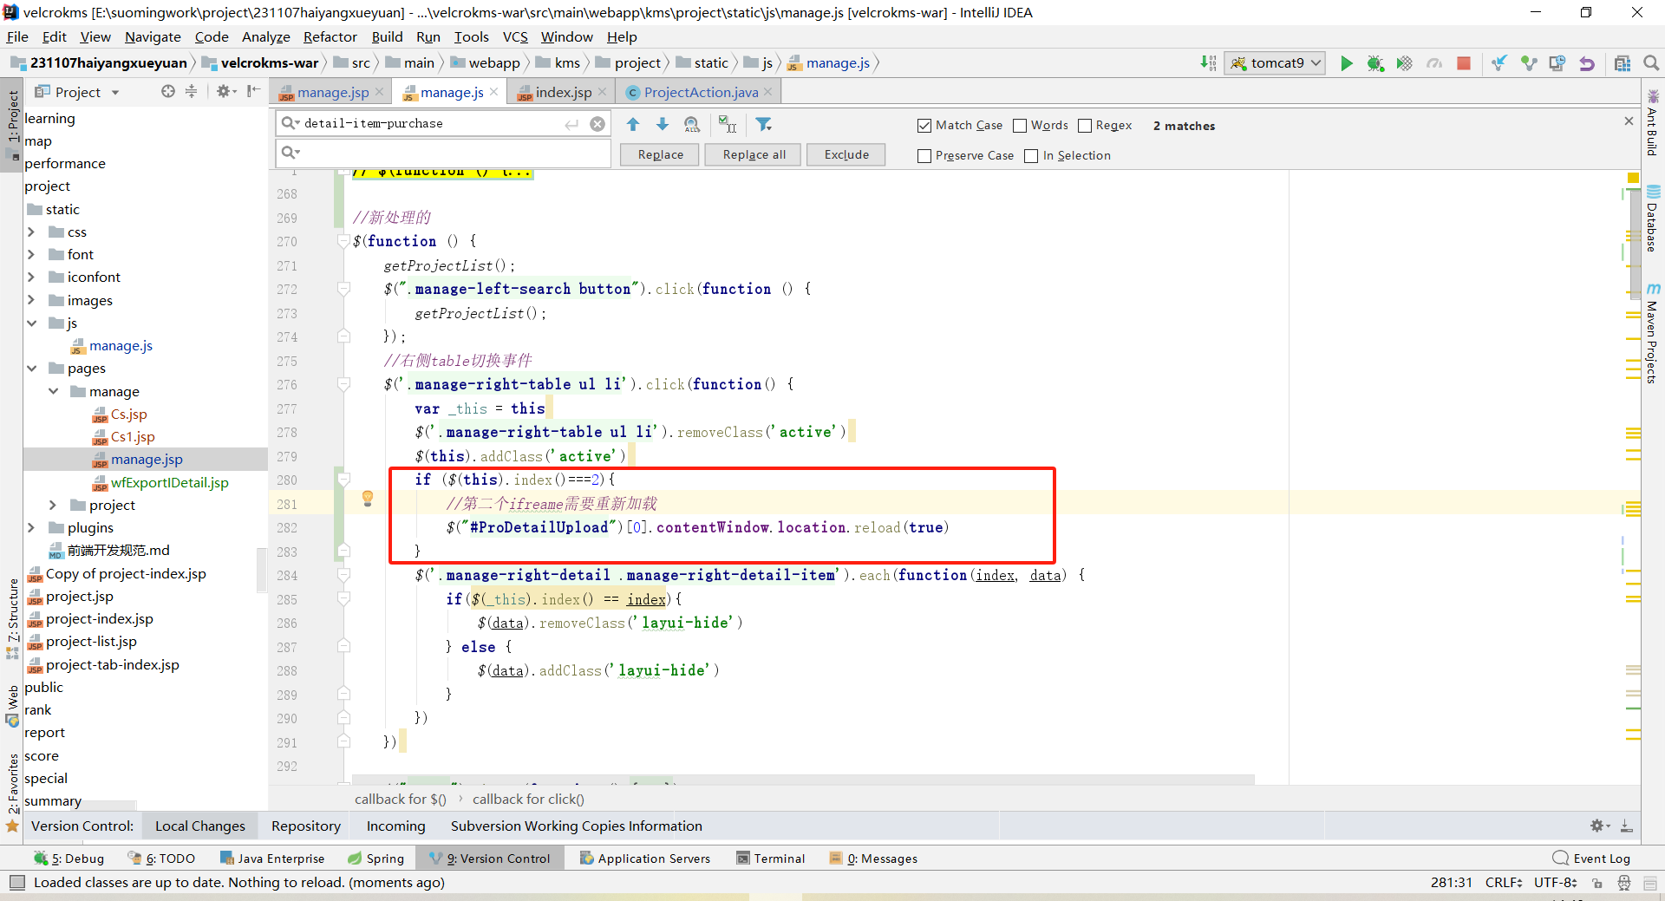Clear the find field text with X icon
This screenshot has height=901, width=1665.
597,124
